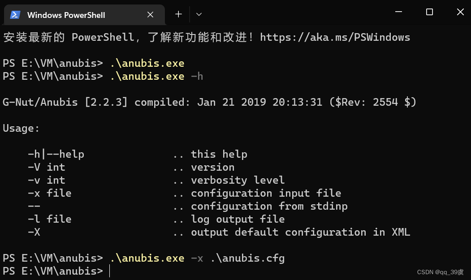
Task: Click the -l log output file option
Action: pos(143,219)
